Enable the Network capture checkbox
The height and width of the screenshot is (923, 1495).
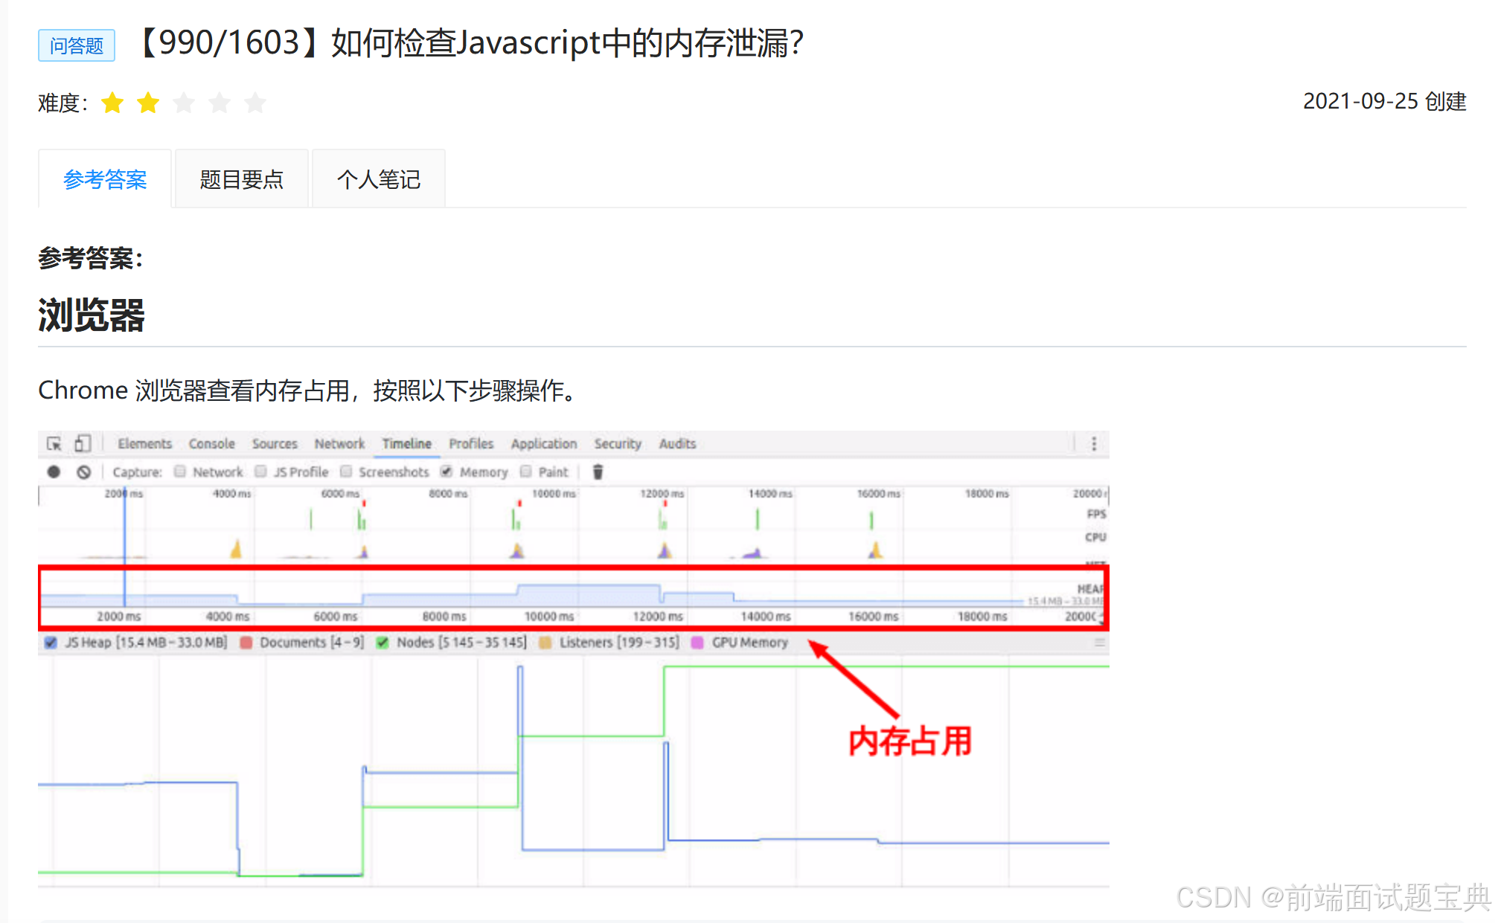(180, 472)
